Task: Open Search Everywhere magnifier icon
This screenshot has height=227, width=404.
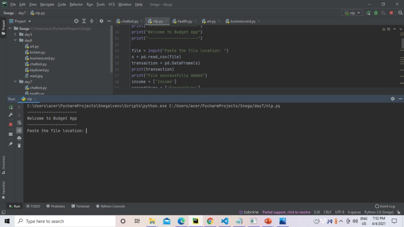Action: pos(400,13)
